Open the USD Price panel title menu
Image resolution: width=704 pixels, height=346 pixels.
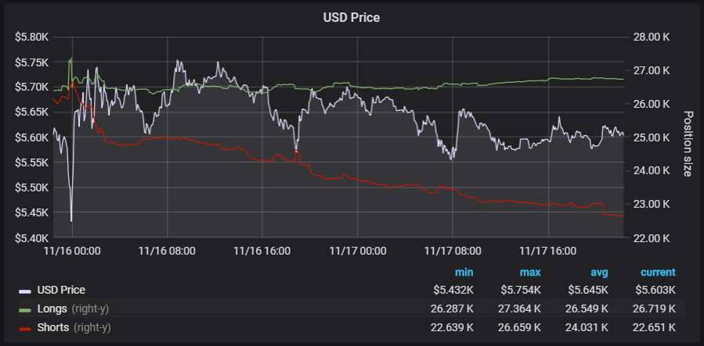click(352, 17)
